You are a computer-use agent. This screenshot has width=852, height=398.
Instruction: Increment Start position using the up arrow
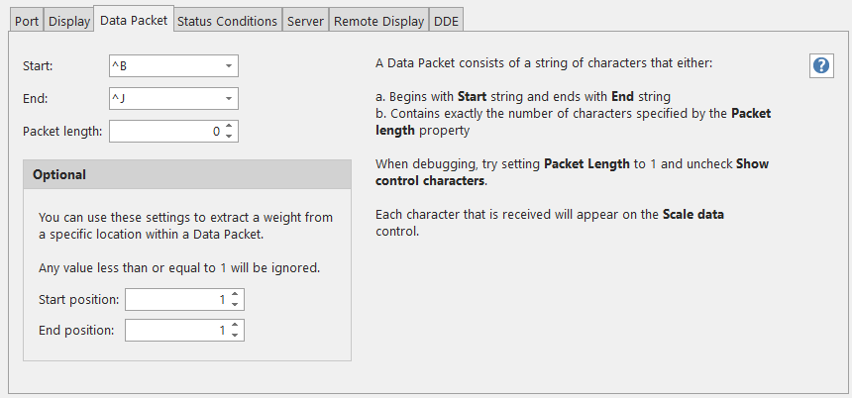point(235,295)
